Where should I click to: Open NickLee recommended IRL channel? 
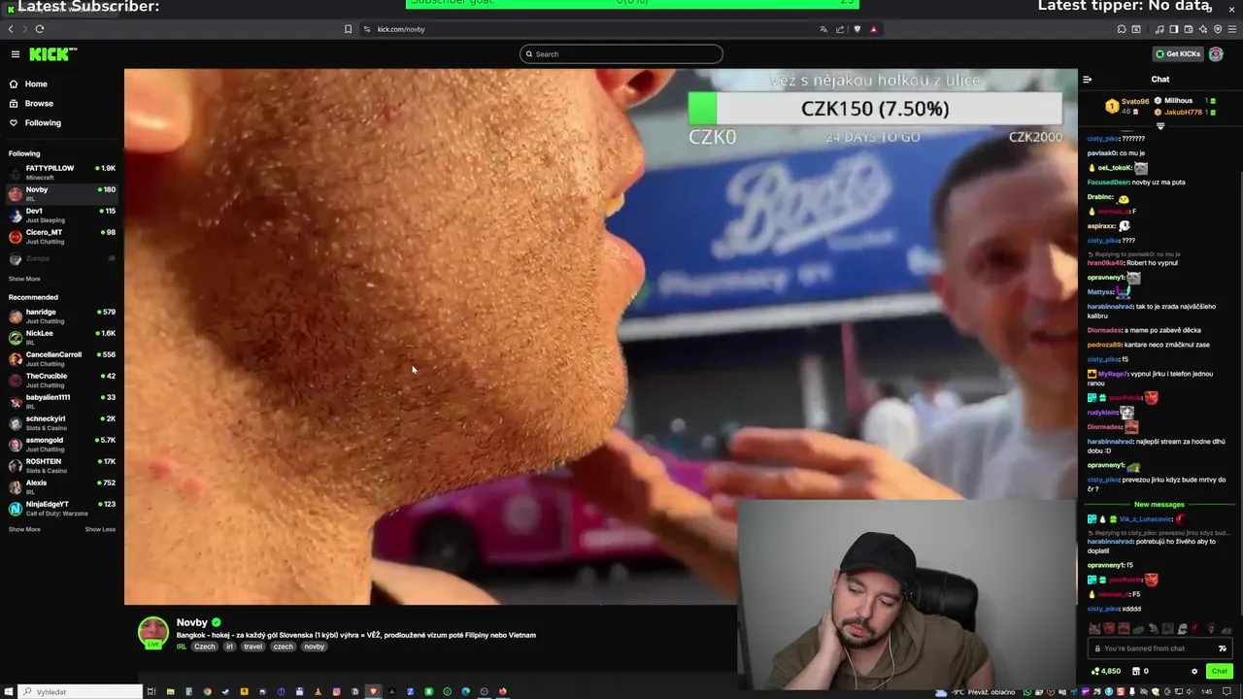click(x=62, y=337)
